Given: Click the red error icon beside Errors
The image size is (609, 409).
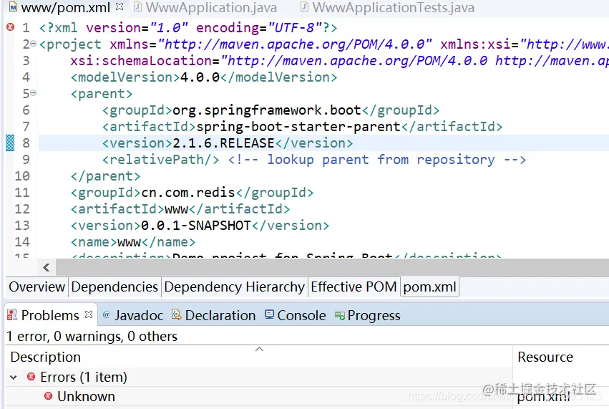Looking at the screenshot, I should pos(31,376).
